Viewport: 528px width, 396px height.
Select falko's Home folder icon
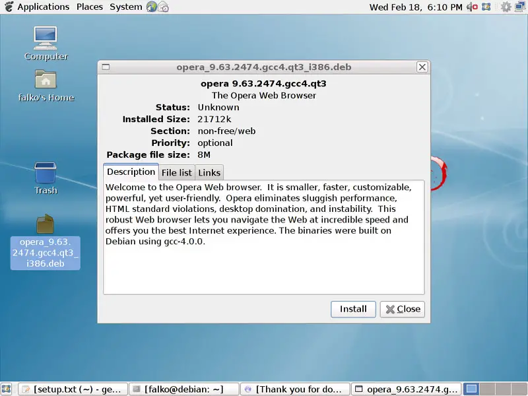click(x=46, y=86)
